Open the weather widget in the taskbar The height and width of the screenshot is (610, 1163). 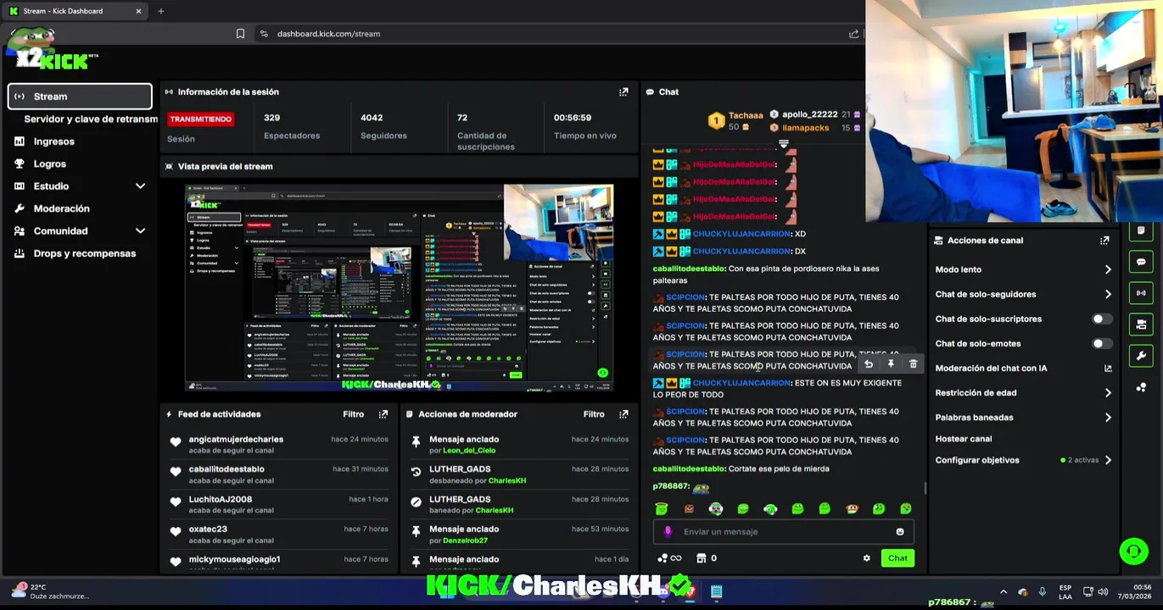point(51,591)
